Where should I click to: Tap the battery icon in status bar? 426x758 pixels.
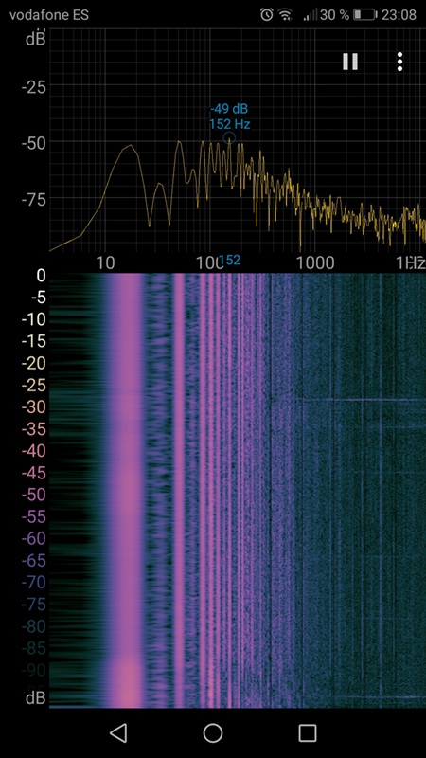364,14
